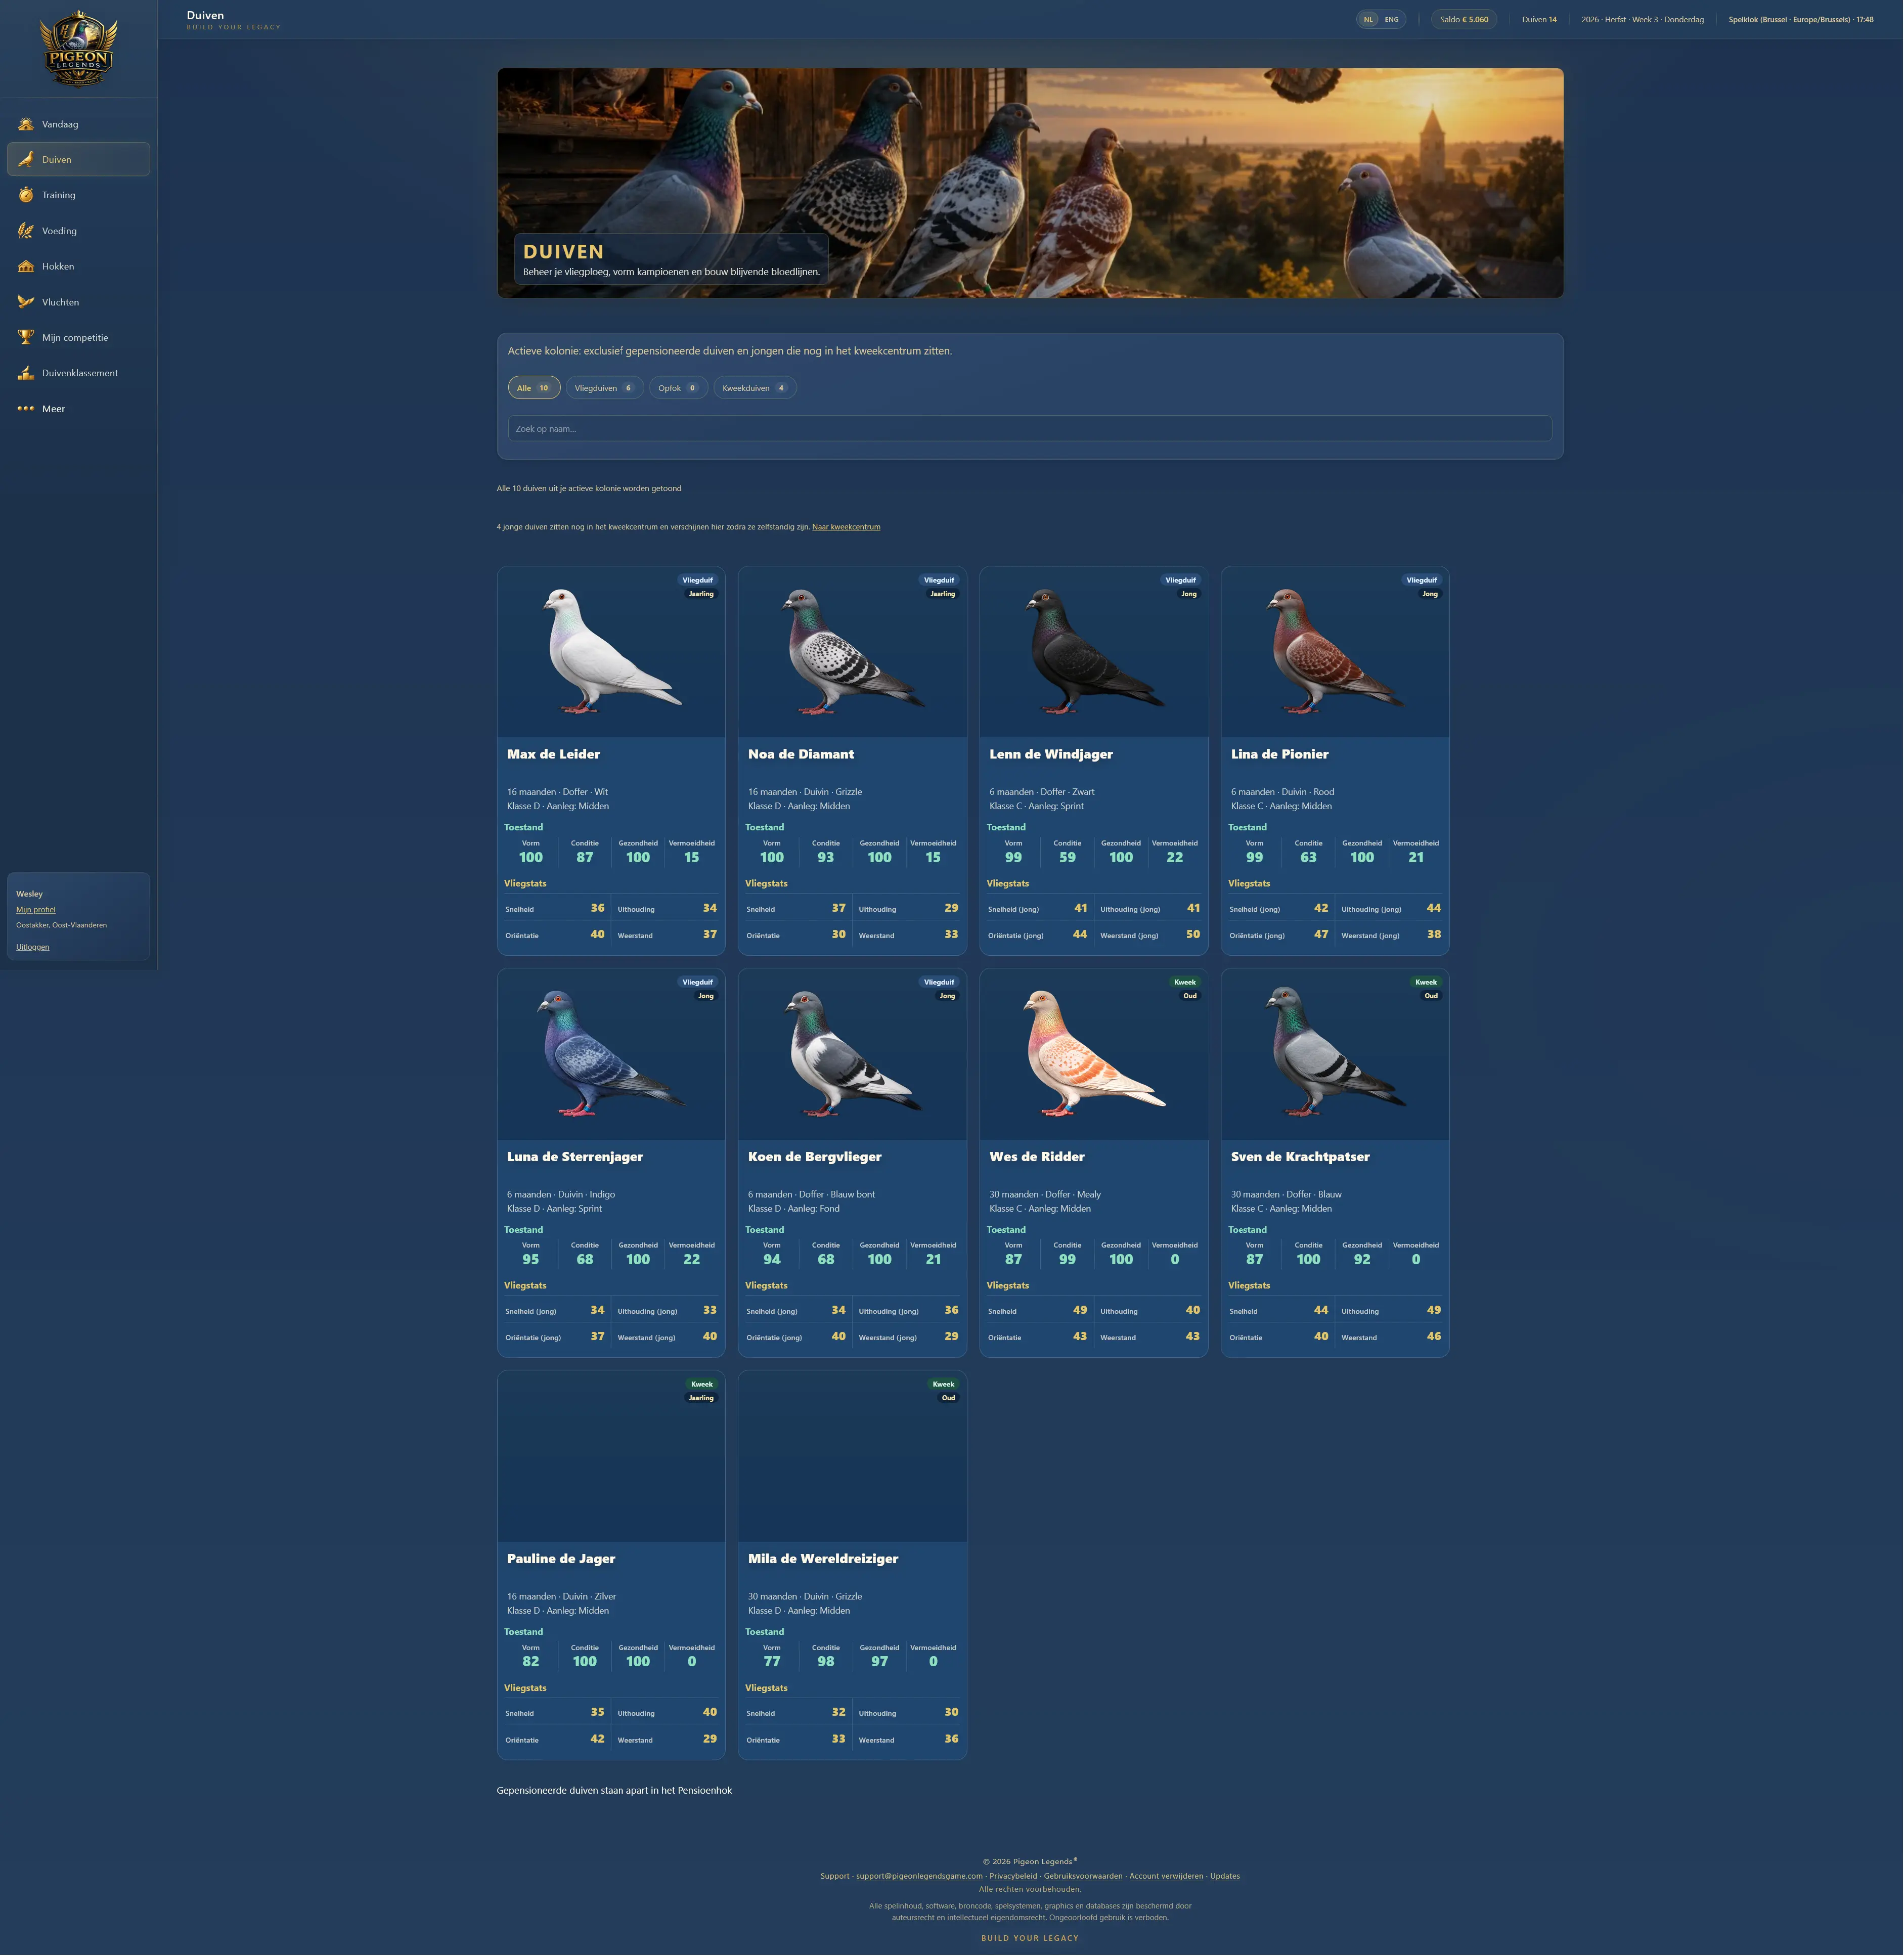Open the Privacybeleid footer link
The width and height of the screenshot is (1904, 1956).
1013,1876
